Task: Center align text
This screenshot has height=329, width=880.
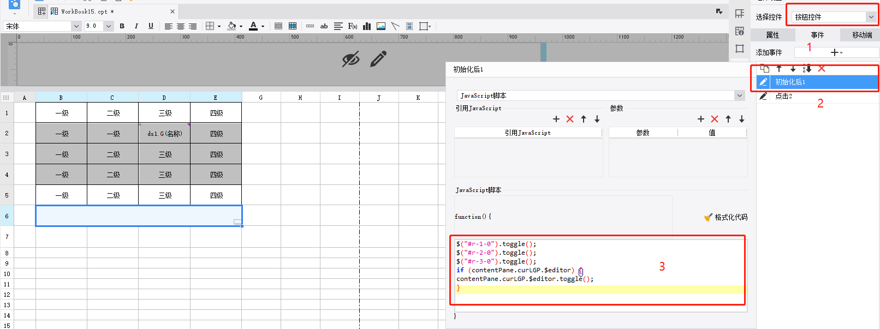Action: [180, 26]
